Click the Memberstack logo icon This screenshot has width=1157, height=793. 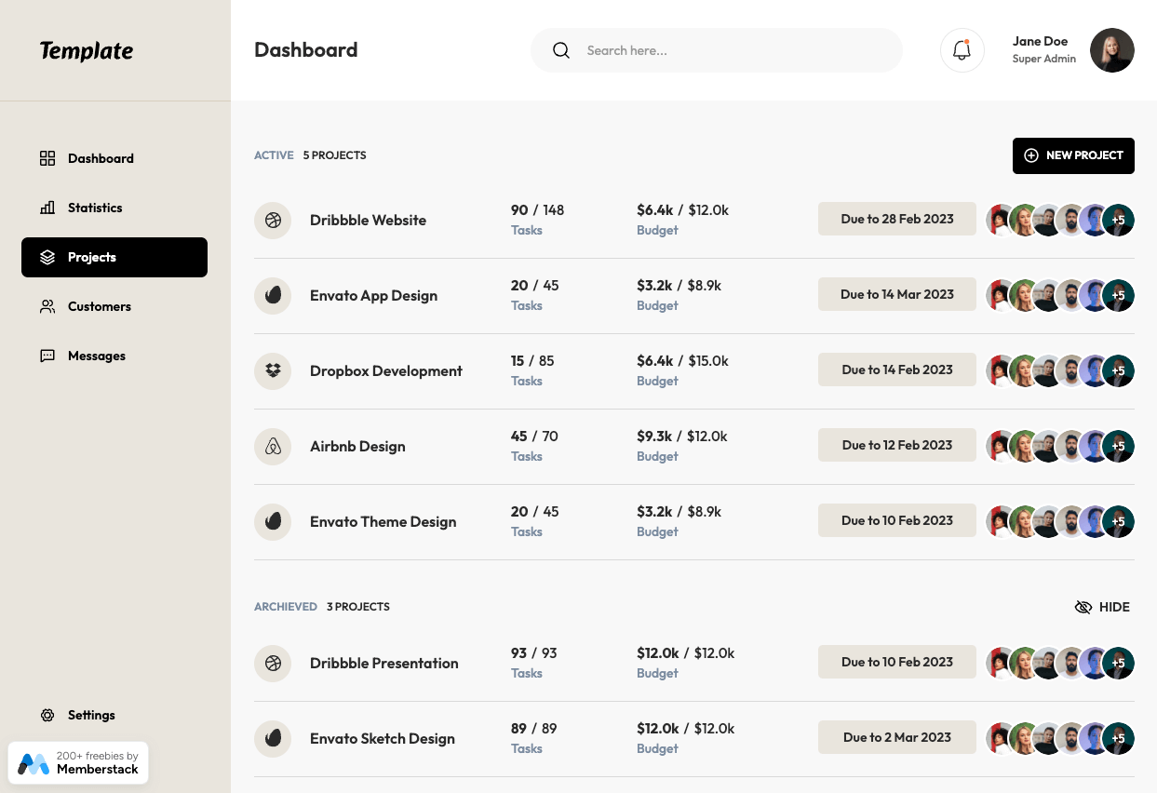[x=34, y=763]
